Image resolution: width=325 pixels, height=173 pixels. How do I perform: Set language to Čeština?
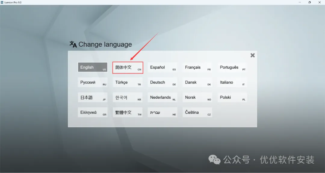197,112
